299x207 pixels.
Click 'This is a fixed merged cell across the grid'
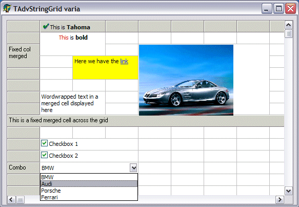click(146, 121)
